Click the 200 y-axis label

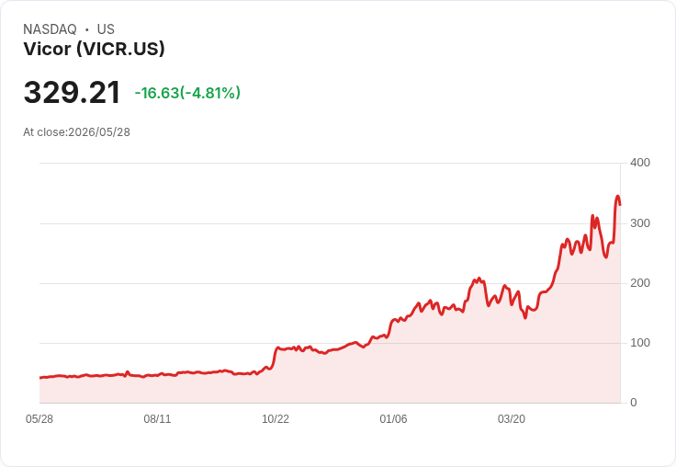[x=640, y=283]
